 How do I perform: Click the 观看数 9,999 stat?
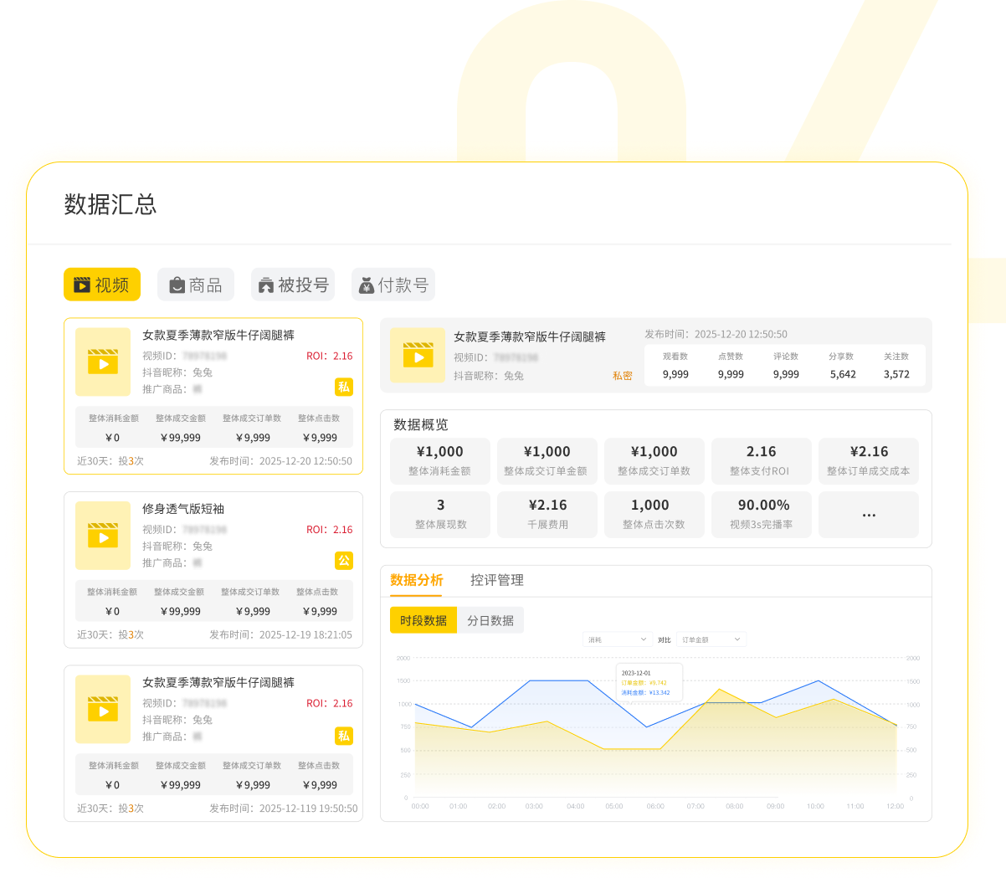675,366
